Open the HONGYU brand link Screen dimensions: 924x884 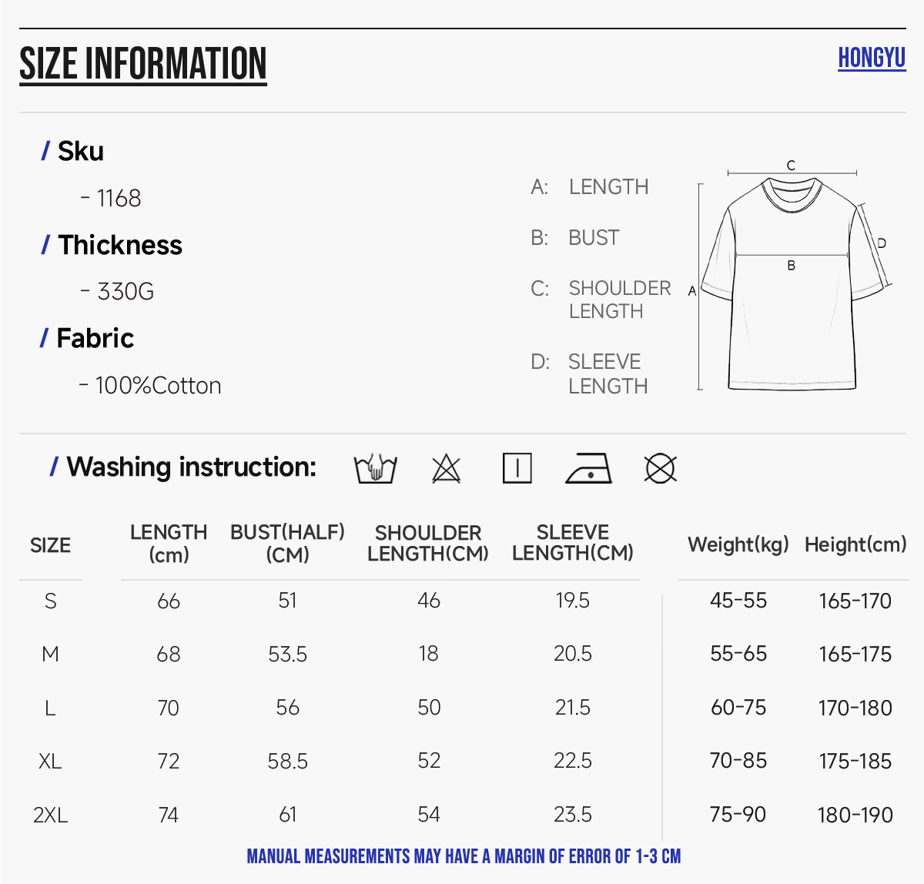click(872, 58)
